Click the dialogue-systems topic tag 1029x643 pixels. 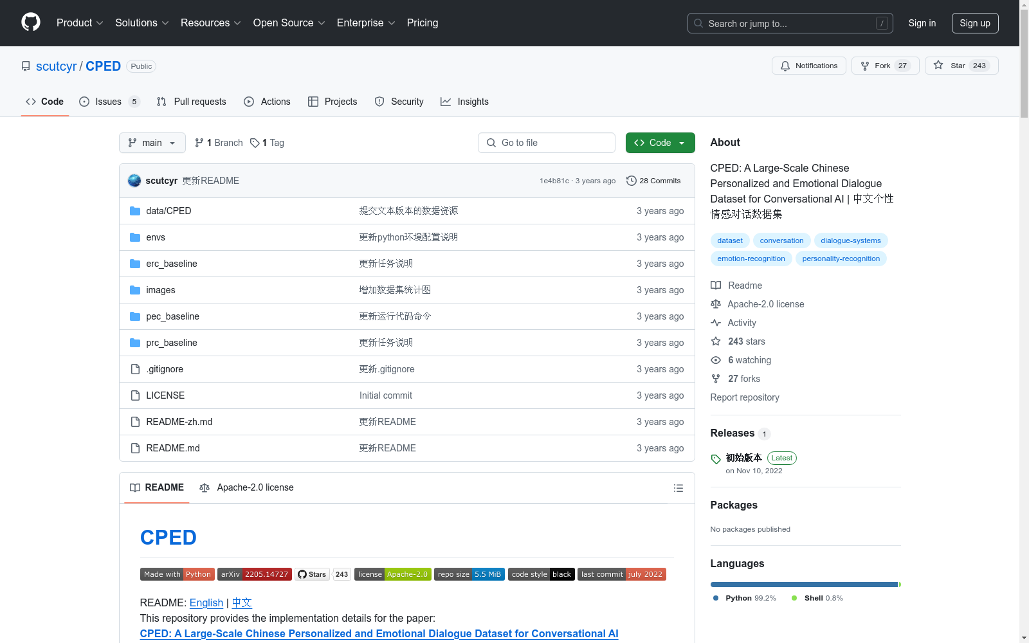coord(850,240)
